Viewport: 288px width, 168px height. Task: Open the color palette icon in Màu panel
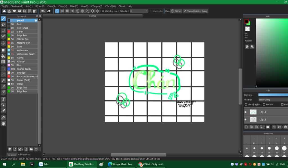[247, 47]
